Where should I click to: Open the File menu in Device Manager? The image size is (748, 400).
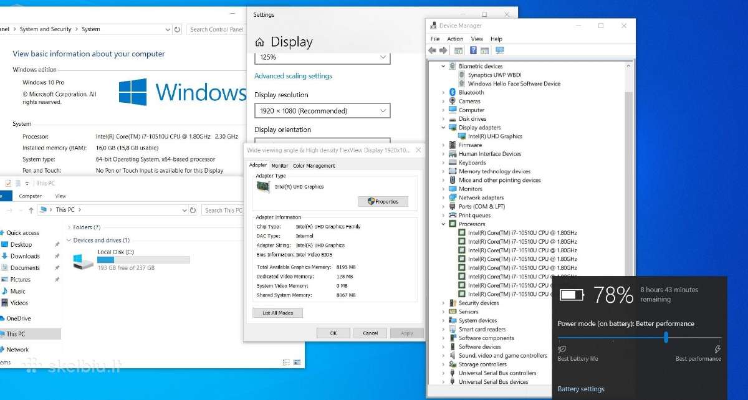[435, 39]
